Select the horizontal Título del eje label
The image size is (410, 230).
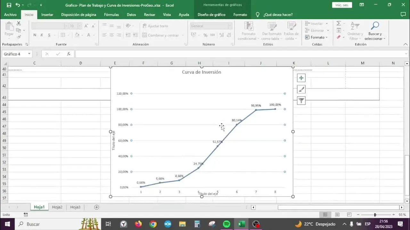pos(208,194)
